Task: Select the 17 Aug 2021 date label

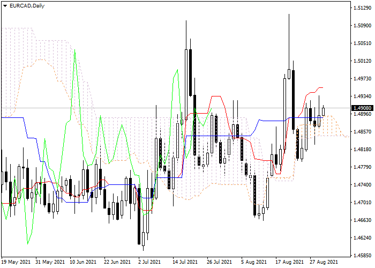Action: 289,262
